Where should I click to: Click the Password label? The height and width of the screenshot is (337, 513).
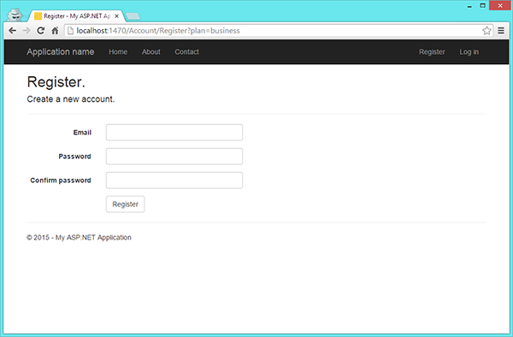click(75, 157)
